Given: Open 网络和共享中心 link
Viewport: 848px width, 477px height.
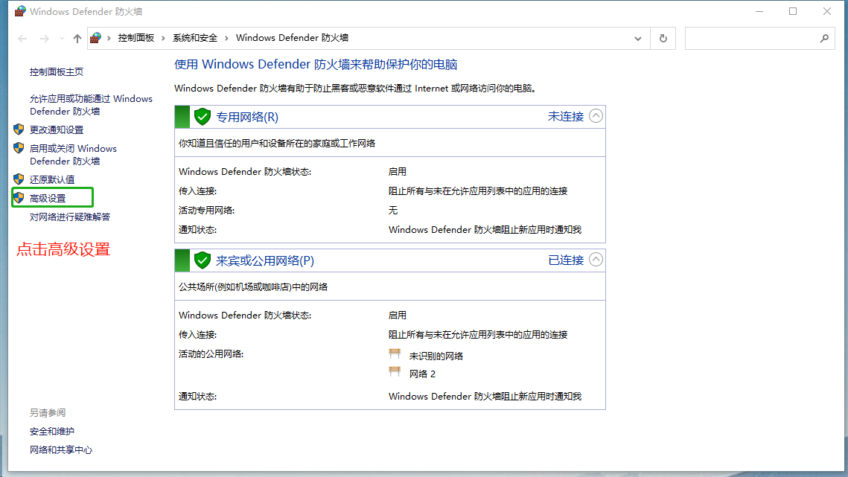Looking at the screenshot, I should (61, 450).
